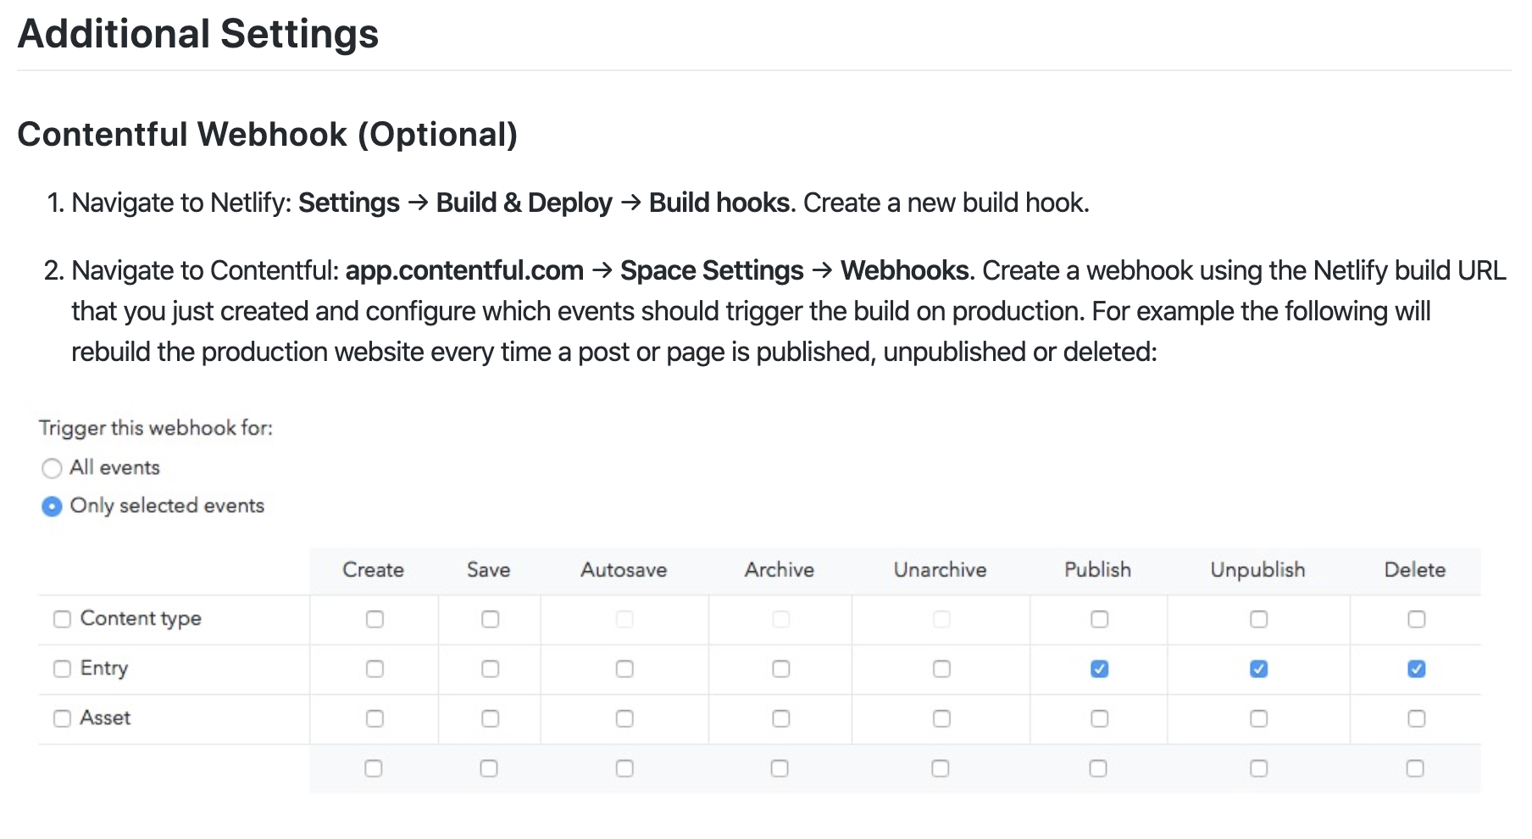Check the Entry row checkbox
Image resolution: width=1532 pixels, height=839 pixels.
click(61, 669)
